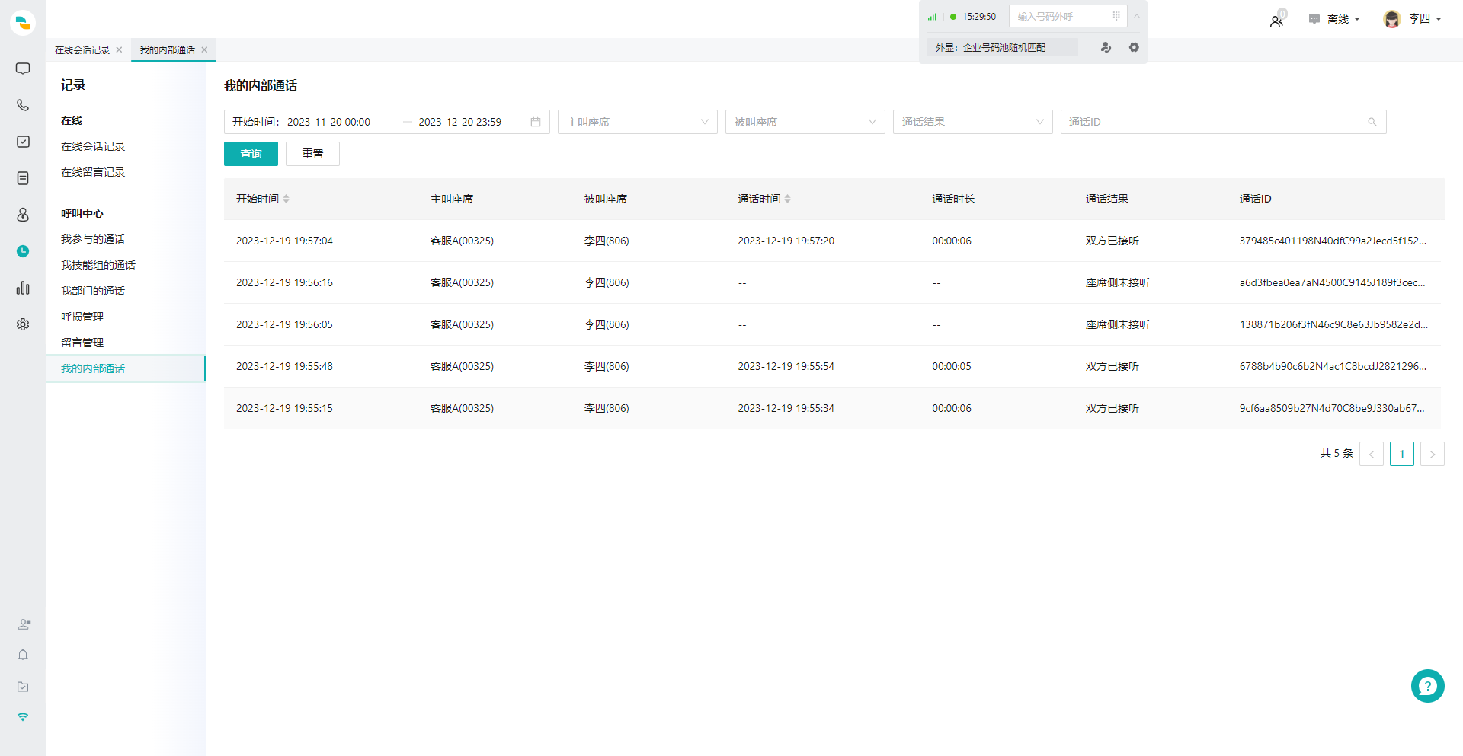Click the 通话时长 column header
The height and width of the screenshot is (756, 1463).
(x=953, y=199)
